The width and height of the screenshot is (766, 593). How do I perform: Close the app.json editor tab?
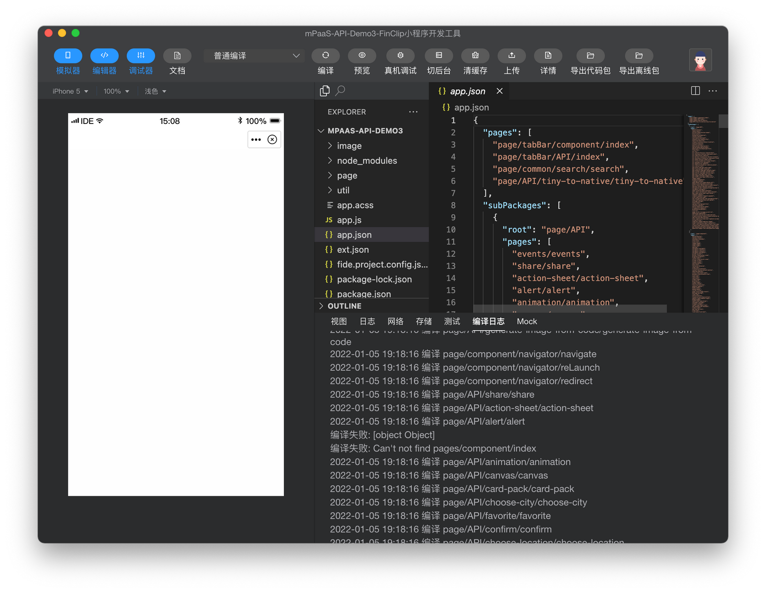499,91
